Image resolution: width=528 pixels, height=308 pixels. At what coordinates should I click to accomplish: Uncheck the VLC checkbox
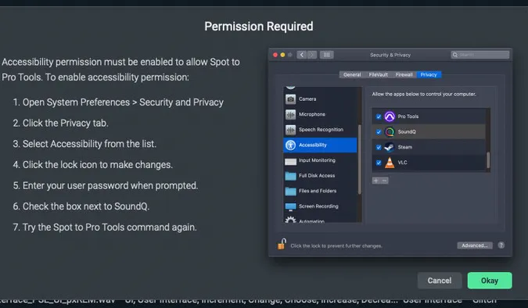pos(379,163)
